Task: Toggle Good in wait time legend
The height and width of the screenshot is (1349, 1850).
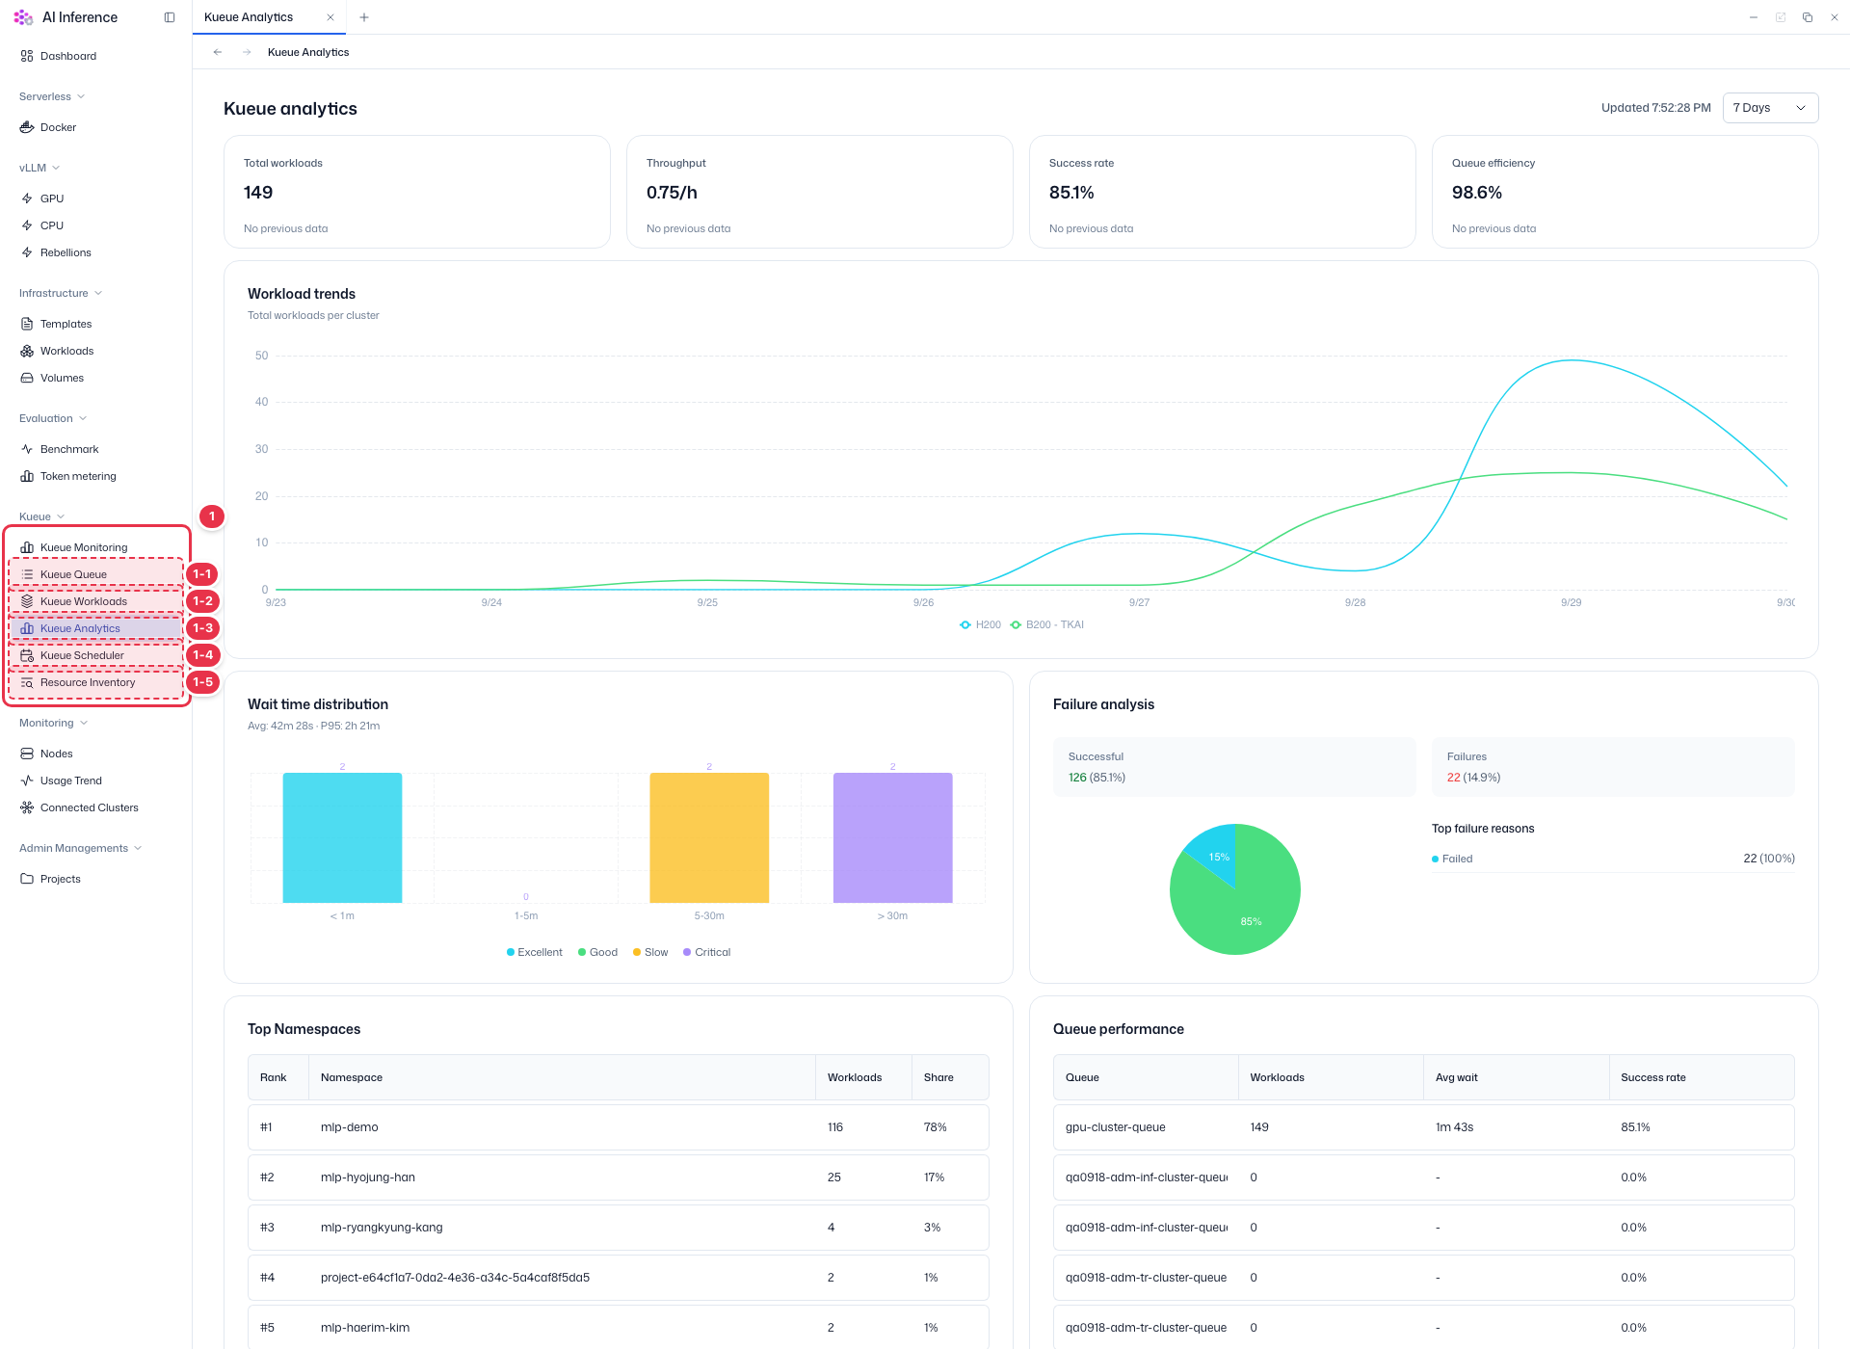Action: pyautogui.click(x=597, y=952)
